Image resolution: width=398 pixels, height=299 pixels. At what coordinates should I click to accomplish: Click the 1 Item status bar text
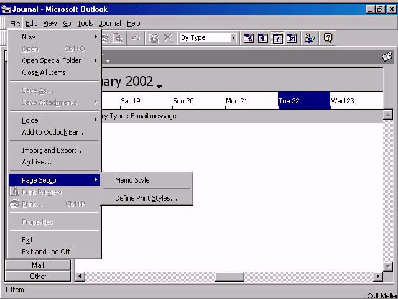pos(14,290)
